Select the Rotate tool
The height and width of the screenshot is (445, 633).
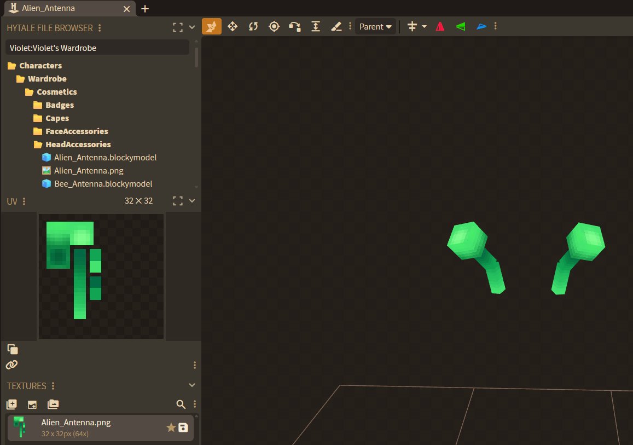point(253,27)
